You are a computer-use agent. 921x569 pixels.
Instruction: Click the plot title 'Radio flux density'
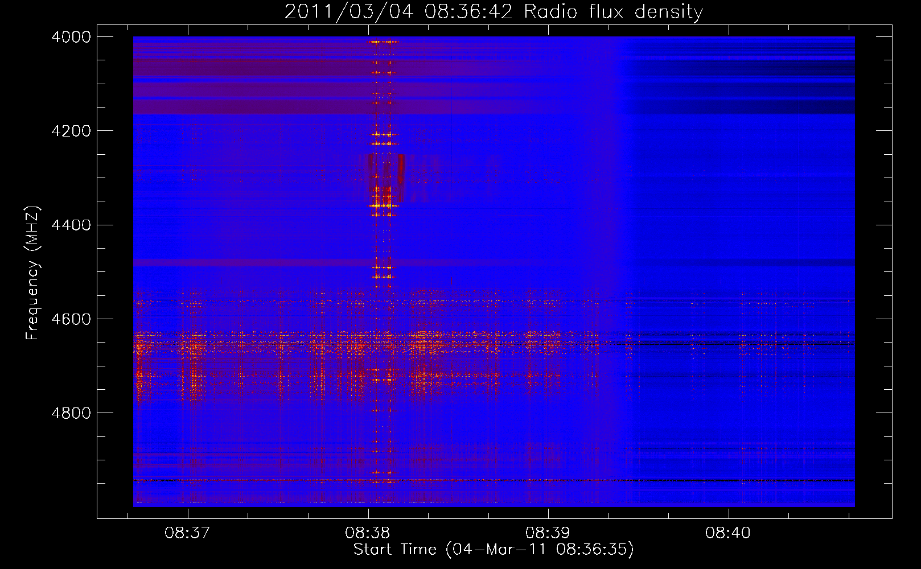pyautogui.click(x=614, y=11)
